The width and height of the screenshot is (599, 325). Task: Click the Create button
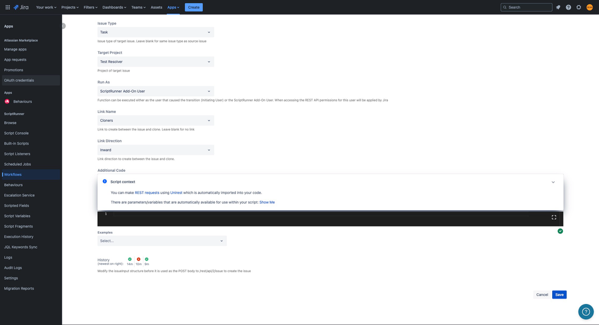(x=194, y=7)
